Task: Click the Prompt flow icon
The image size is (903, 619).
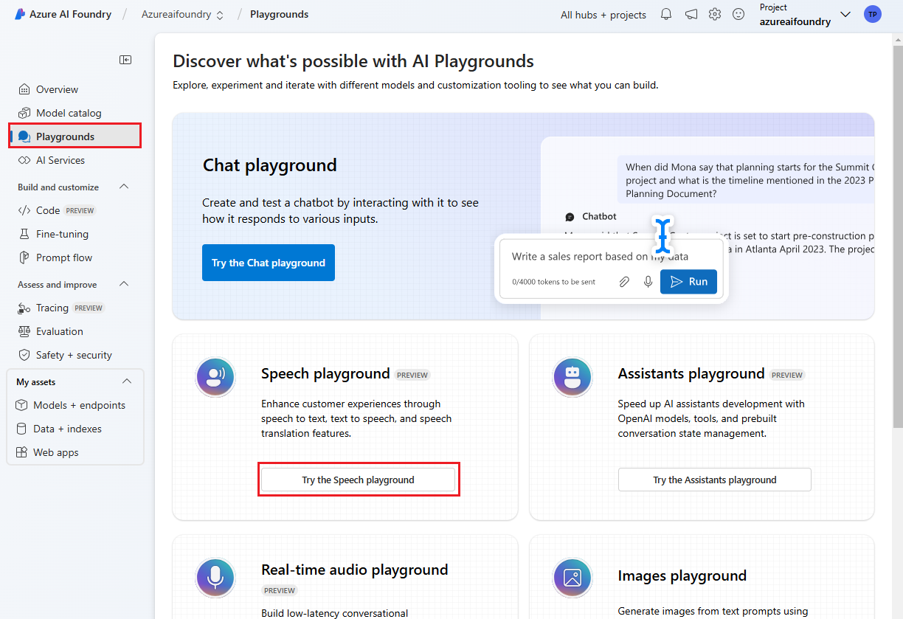Action: tap(24, 257)
